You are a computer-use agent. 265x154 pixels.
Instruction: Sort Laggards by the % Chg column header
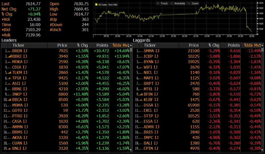[210, 45]
